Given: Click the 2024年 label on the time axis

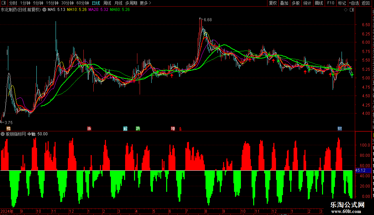Looking at the screenshot, I should tap(7, 211).
